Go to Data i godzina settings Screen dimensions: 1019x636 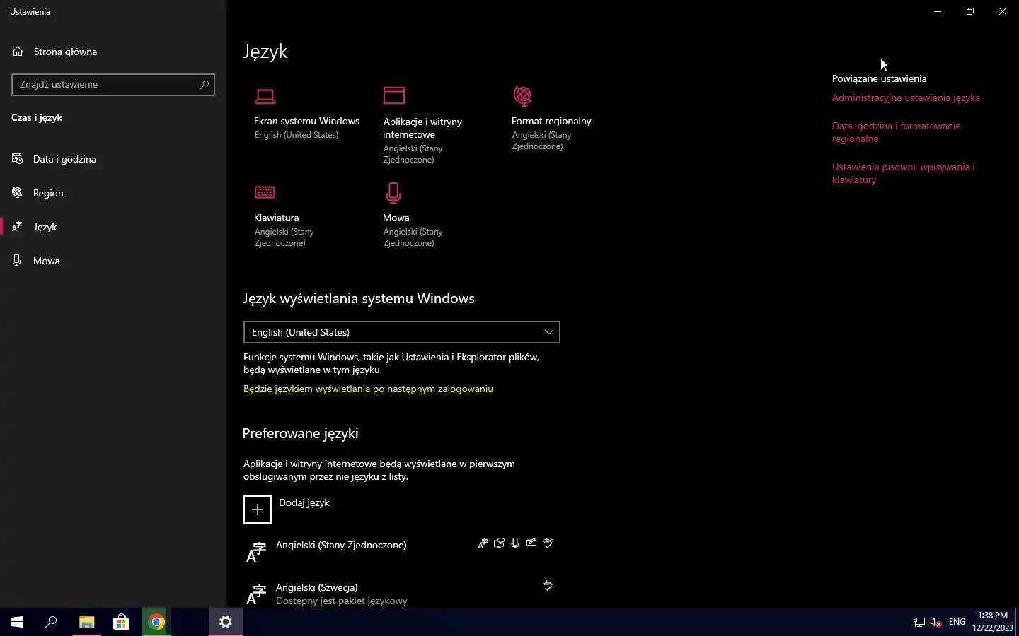tap(113, 159)
